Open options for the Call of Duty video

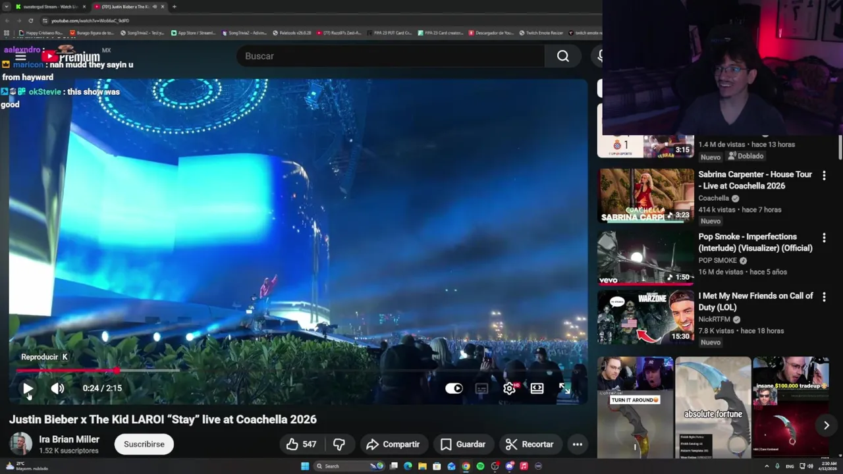824,297
